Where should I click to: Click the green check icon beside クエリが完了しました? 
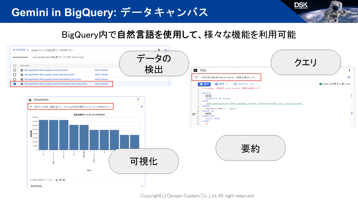pyautogui.click(x=321, y=84)
